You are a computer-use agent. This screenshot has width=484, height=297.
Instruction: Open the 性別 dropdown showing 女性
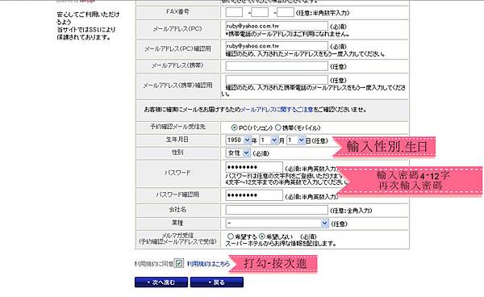pos(238,153)
